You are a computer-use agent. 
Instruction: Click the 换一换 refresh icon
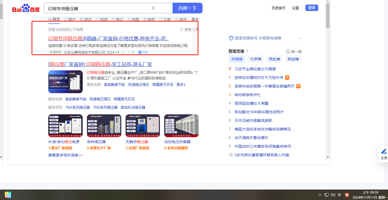288,52
